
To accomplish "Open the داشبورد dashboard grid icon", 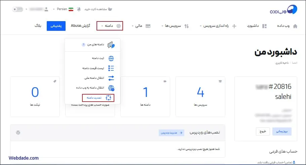I will click(264, 26).
